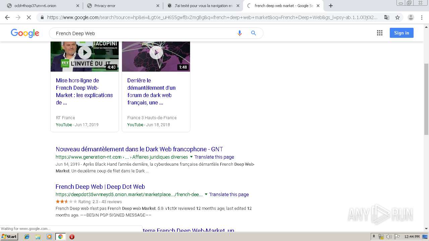429x241 pixels.
Task: Open the Chrome profile avatar menu
Action: coord(411,17)
